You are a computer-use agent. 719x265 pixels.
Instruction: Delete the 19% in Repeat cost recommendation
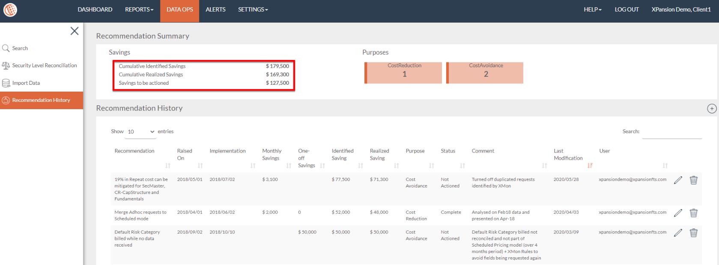tap(693, 180)
